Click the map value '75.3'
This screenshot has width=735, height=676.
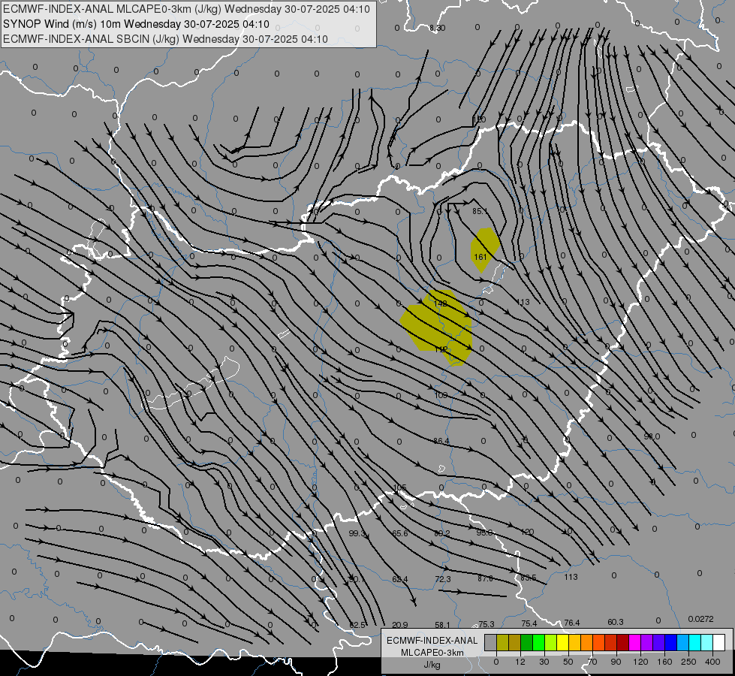pos(486,624)
